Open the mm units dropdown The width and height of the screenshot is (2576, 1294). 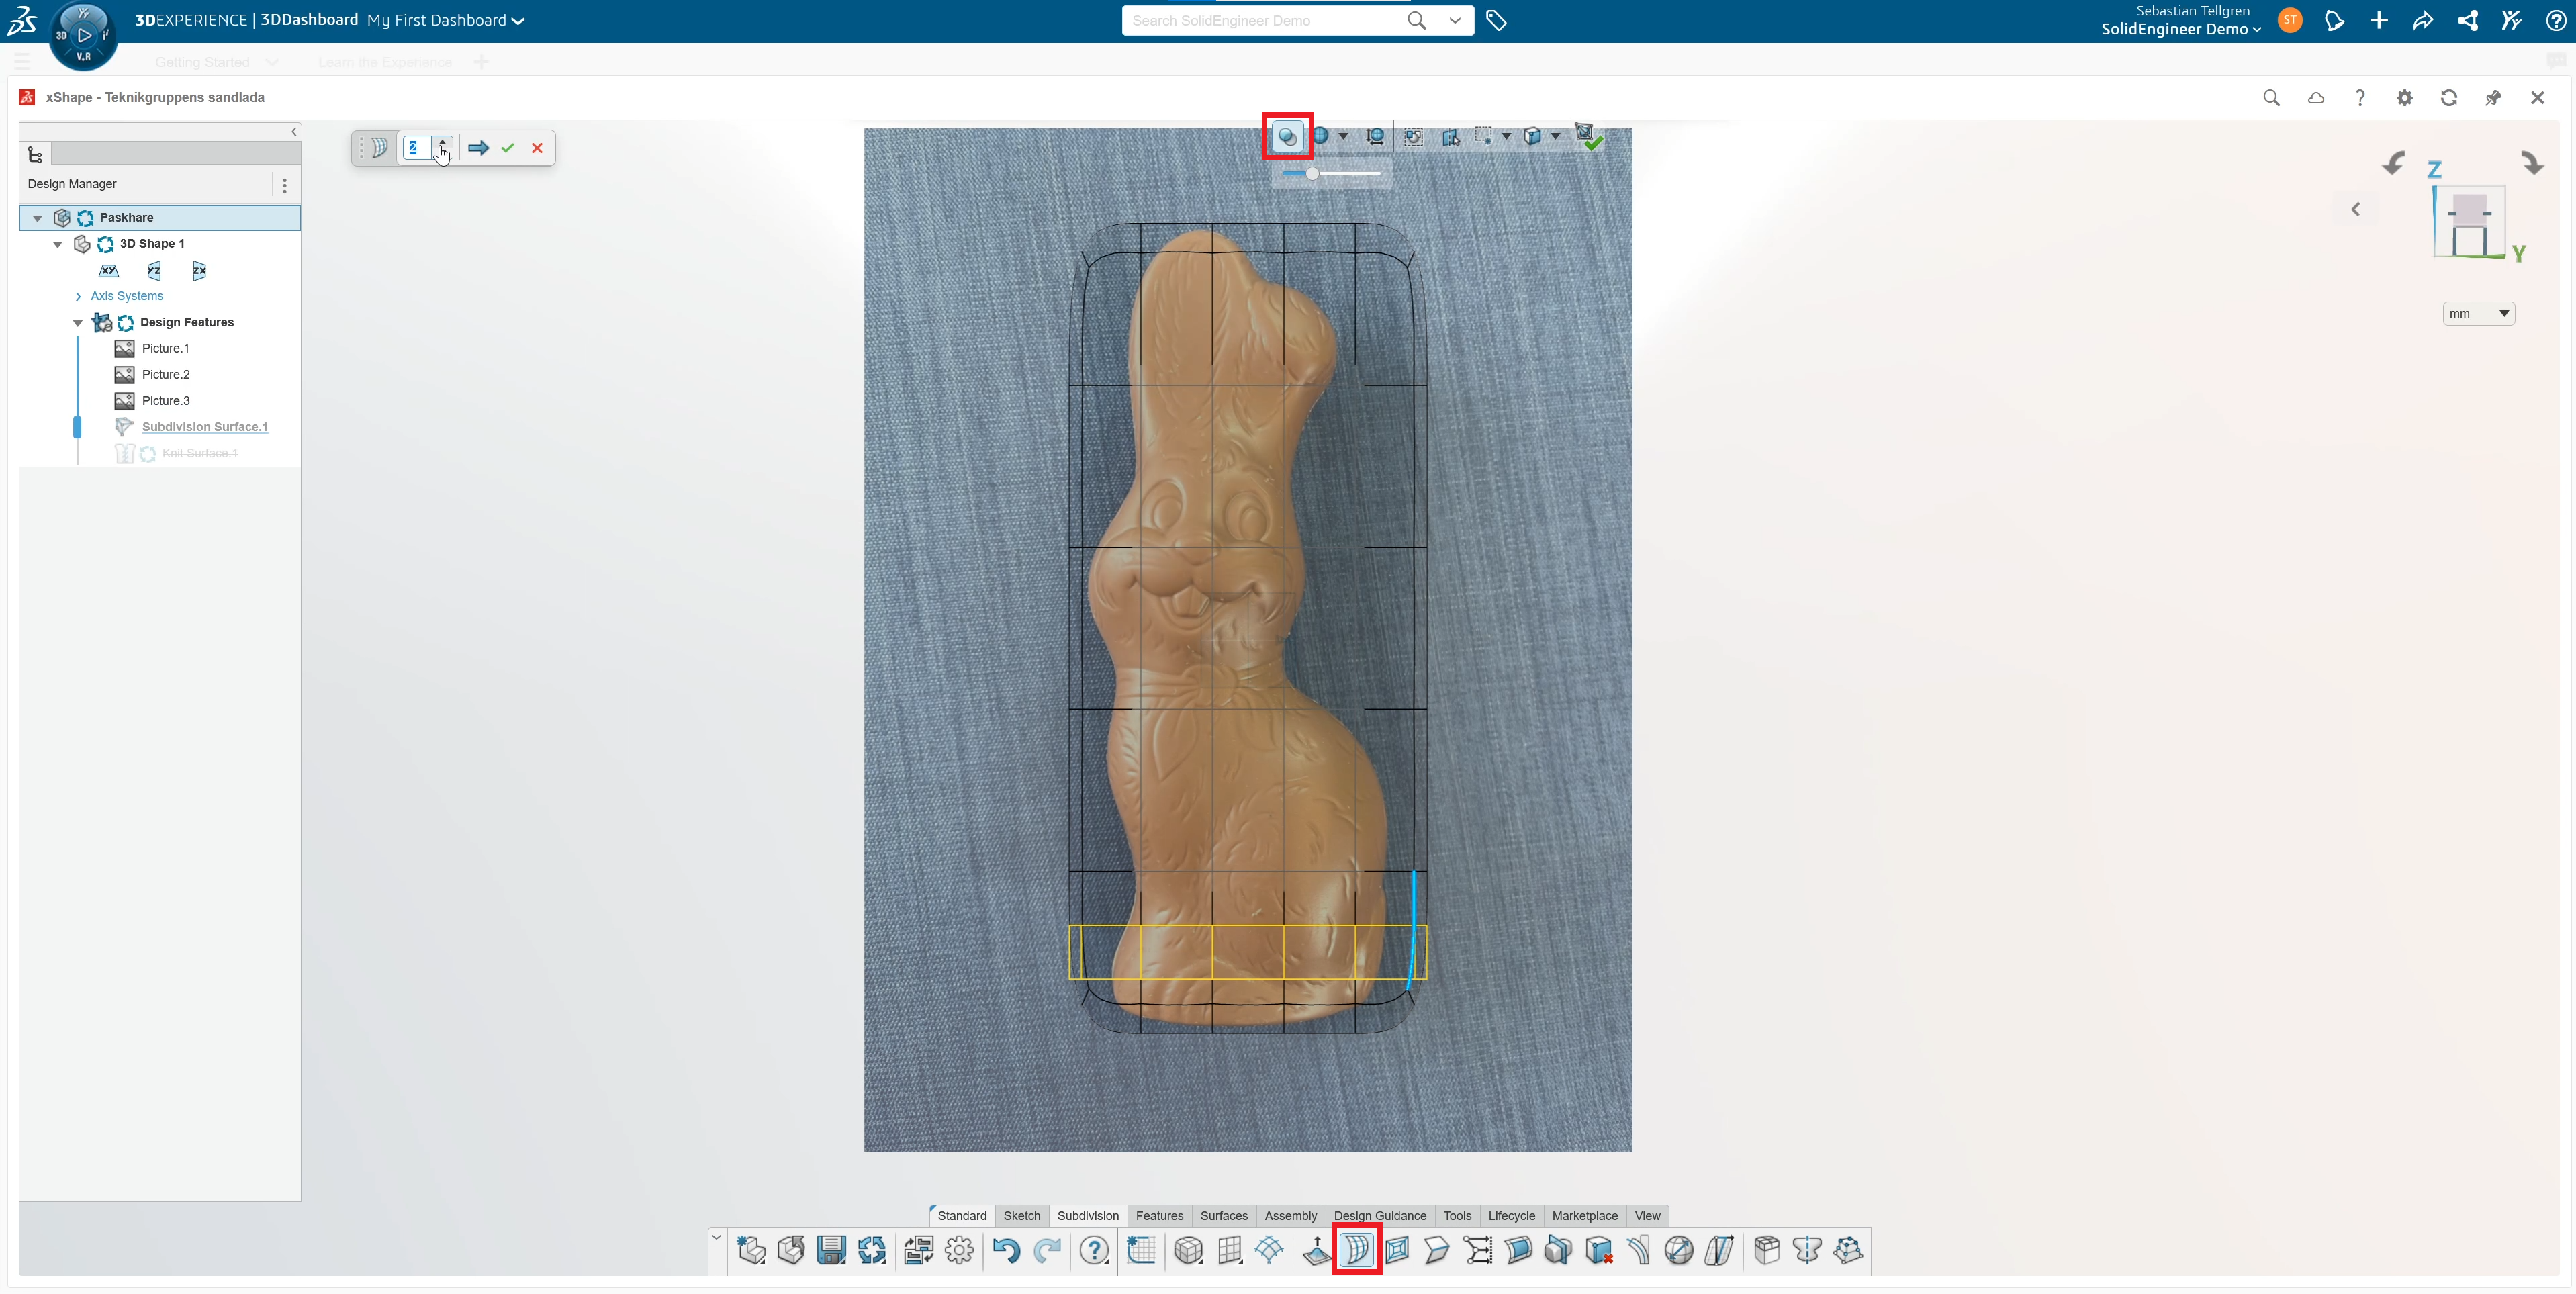coord(2478,314)
